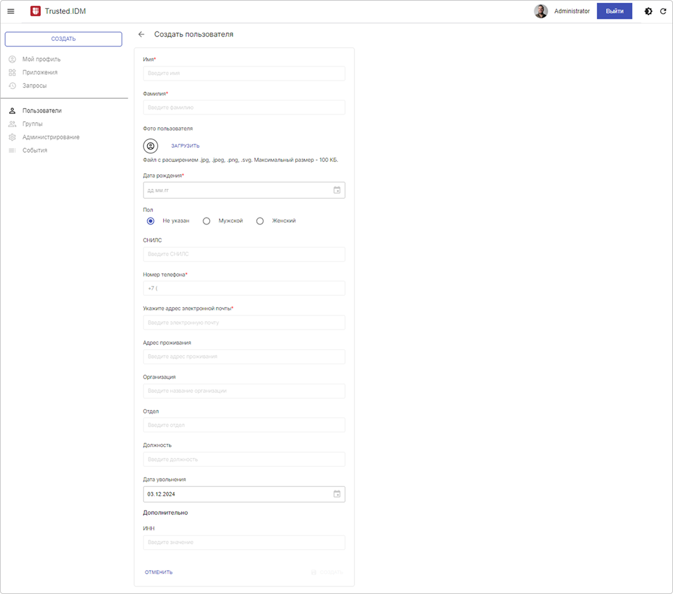
Task: Click ЗАГРУЗИТЬ to upload photo
Action: pyautogui.click(x=185, y=146)
